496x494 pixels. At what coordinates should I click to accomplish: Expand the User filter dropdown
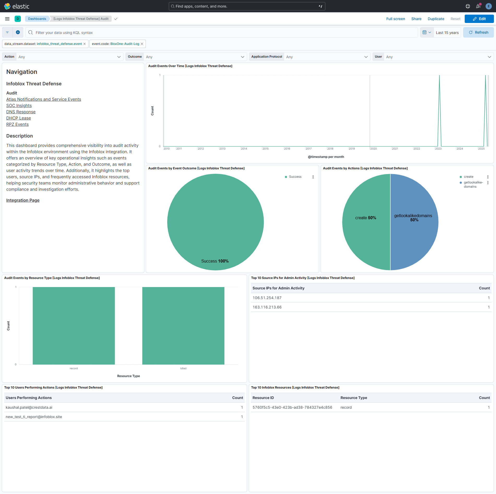439,57
